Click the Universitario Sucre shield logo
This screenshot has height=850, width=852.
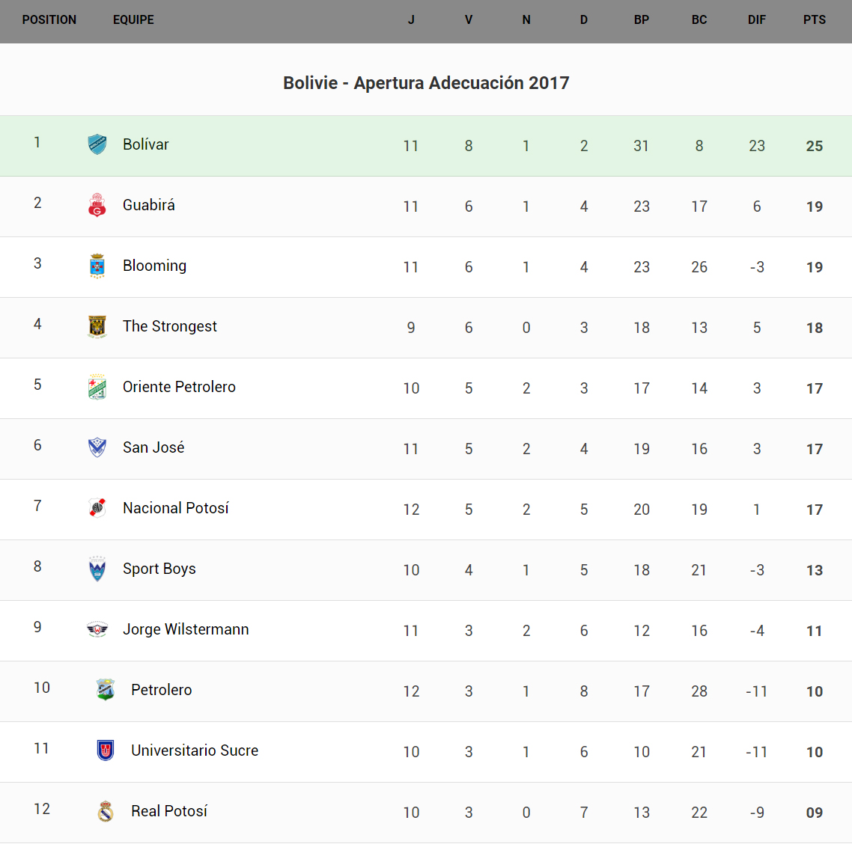[x=106, y=750]
